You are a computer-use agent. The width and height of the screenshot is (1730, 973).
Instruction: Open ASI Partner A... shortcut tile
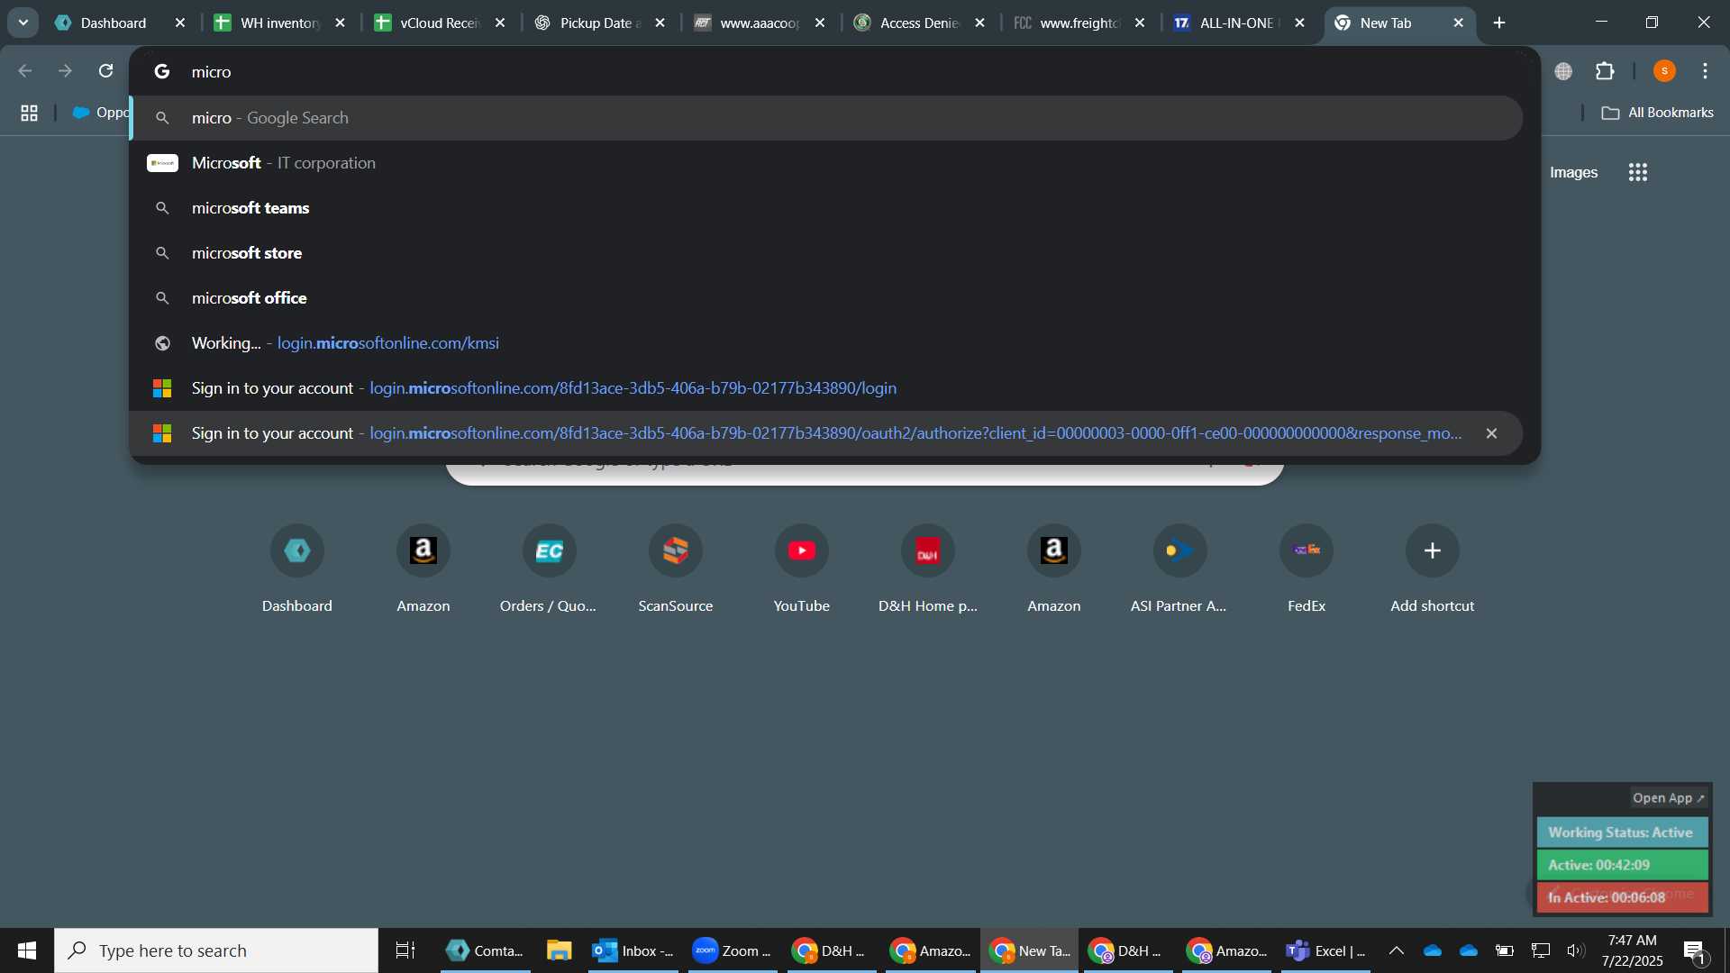(1179, 569)
